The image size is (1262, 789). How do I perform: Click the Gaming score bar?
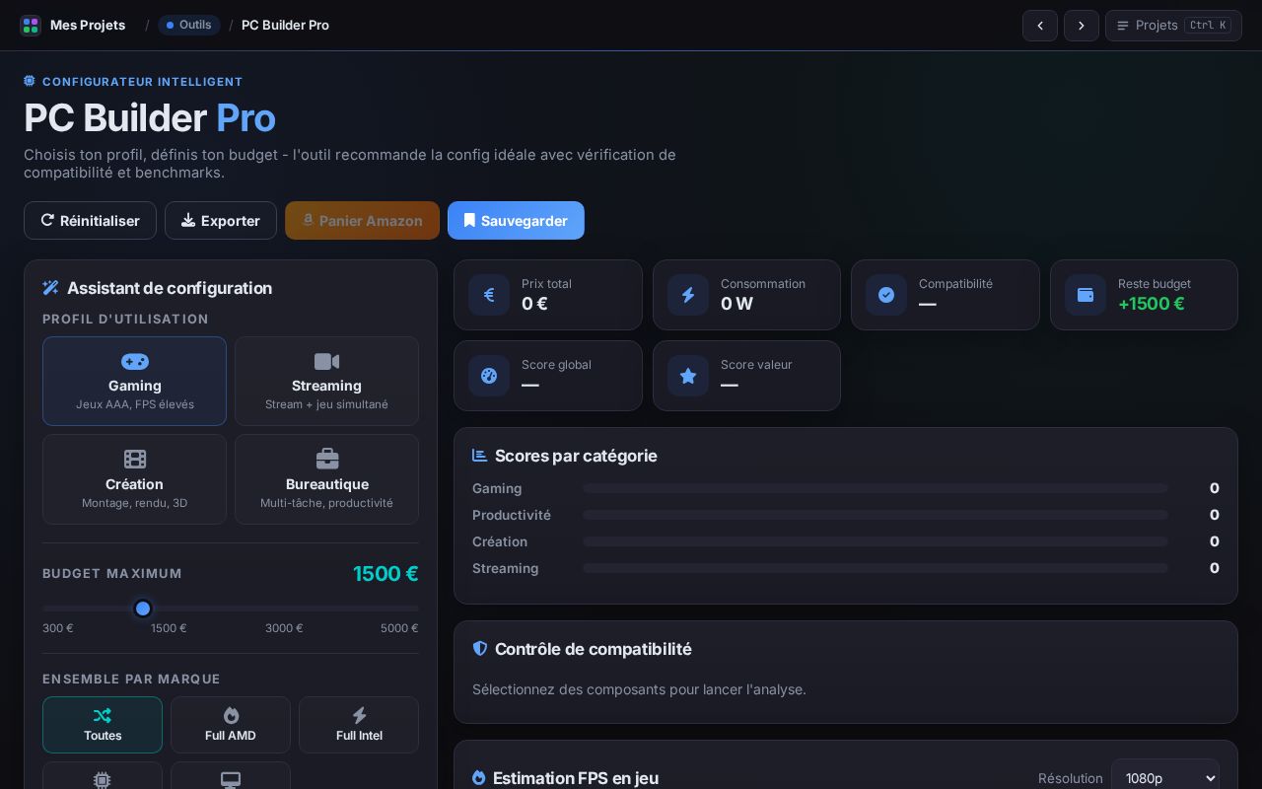876,488
